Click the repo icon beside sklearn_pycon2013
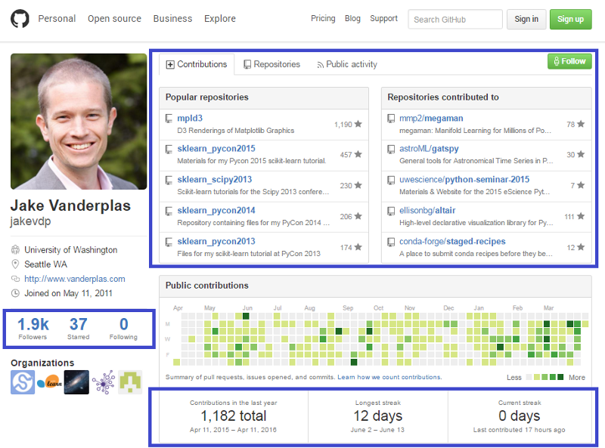Viewport: 605px width, 448px height. (169, 242)
